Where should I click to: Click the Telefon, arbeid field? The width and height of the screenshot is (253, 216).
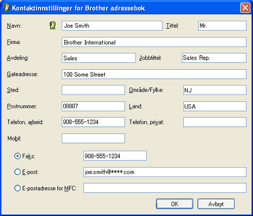click(x=93, y=122)
